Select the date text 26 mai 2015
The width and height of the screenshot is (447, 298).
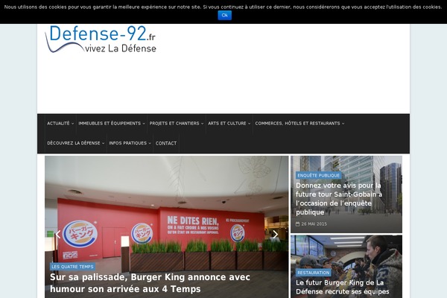[x=314, y=224]
